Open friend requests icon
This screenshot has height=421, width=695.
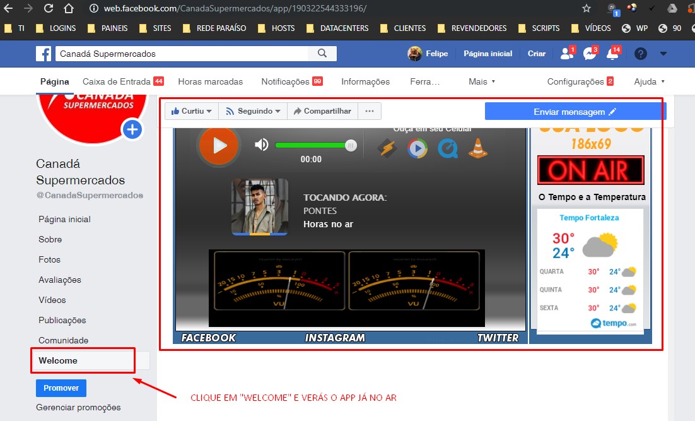point(567,54)
